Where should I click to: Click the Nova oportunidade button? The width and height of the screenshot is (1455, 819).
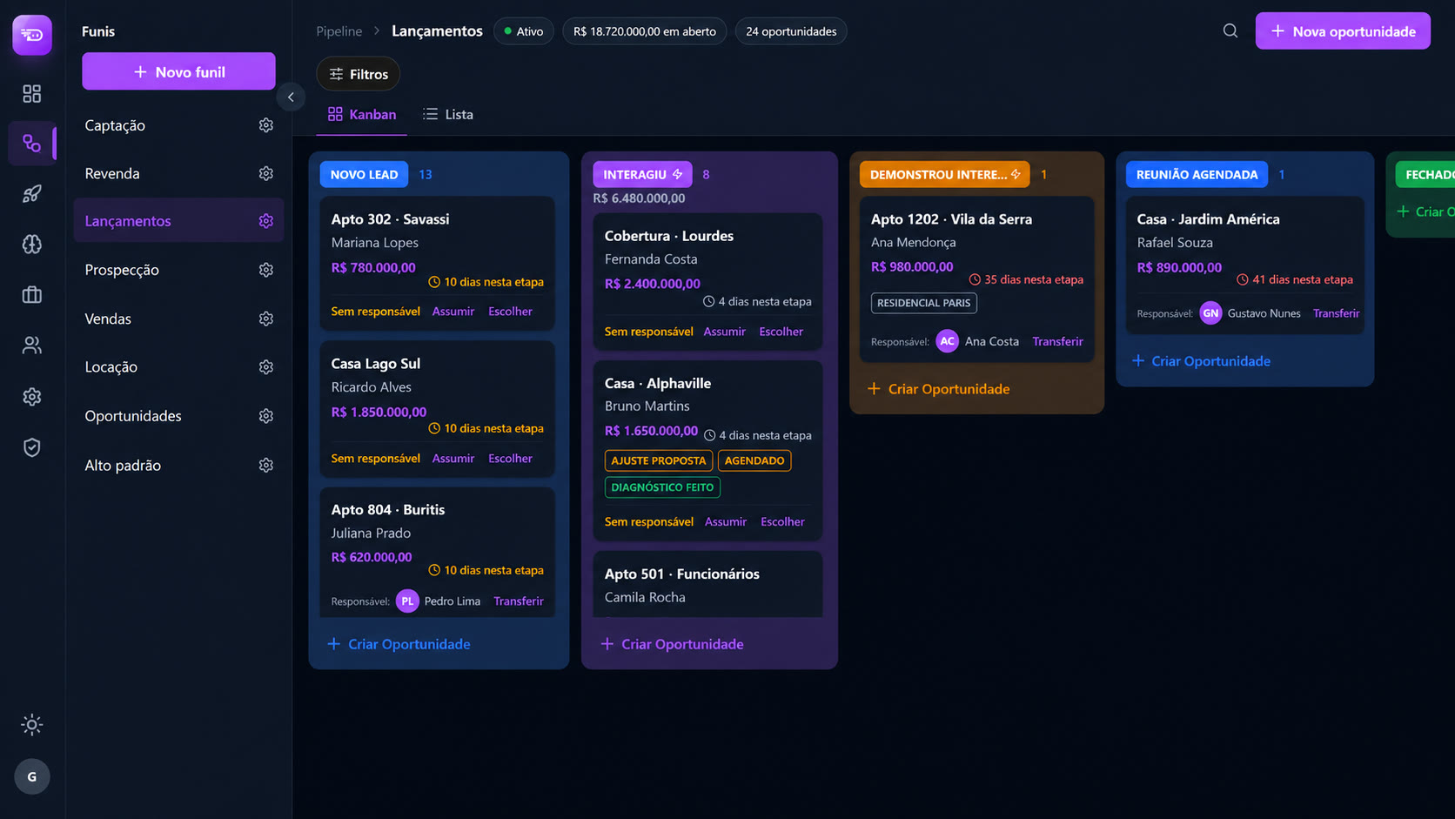pyautogui.click(x=1343, y=31)
